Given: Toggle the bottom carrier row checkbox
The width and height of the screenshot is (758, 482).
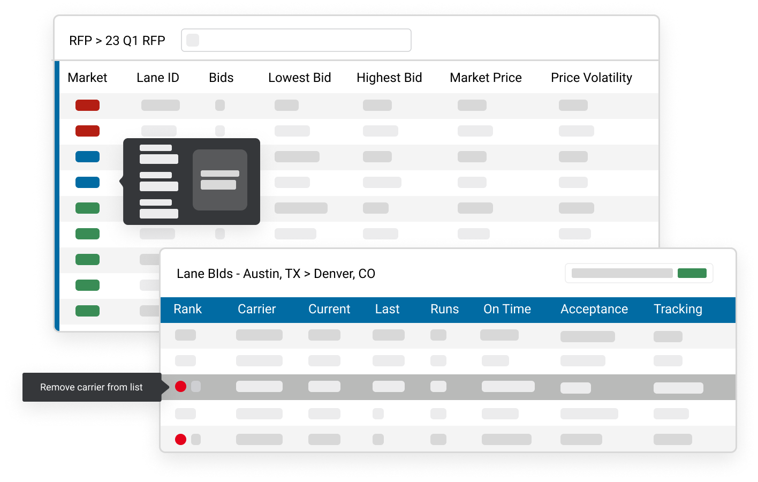Looking at the screenshot, I should 196,439.
